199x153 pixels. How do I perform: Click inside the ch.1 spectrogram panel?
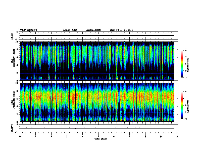coord(97,61)
